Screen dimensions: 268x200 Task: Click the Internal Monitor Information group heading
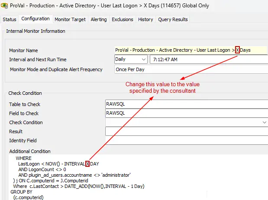click(x=36, y=31)
